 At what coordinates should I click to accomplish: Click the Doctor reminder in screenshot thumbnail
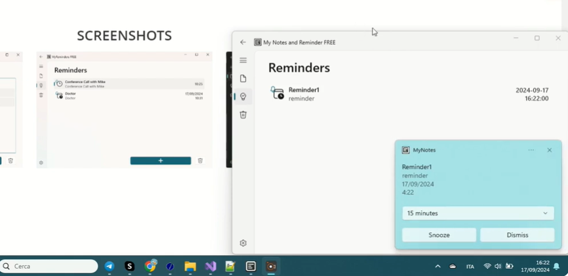pos(129,95)
